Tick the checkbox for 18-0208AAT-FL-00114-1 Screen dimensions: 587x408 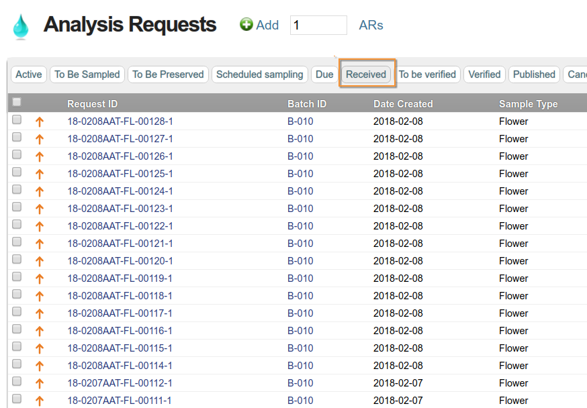click(17, 364)
